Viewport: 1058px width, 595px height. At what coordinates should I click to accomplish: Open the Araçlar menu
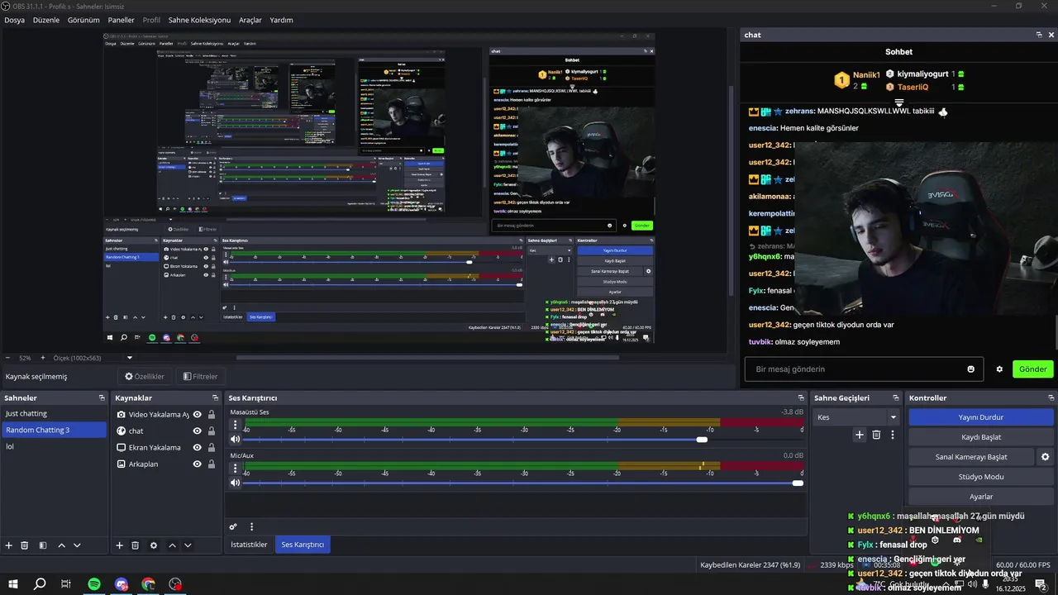pyautogui.click(x=250, y=20)
